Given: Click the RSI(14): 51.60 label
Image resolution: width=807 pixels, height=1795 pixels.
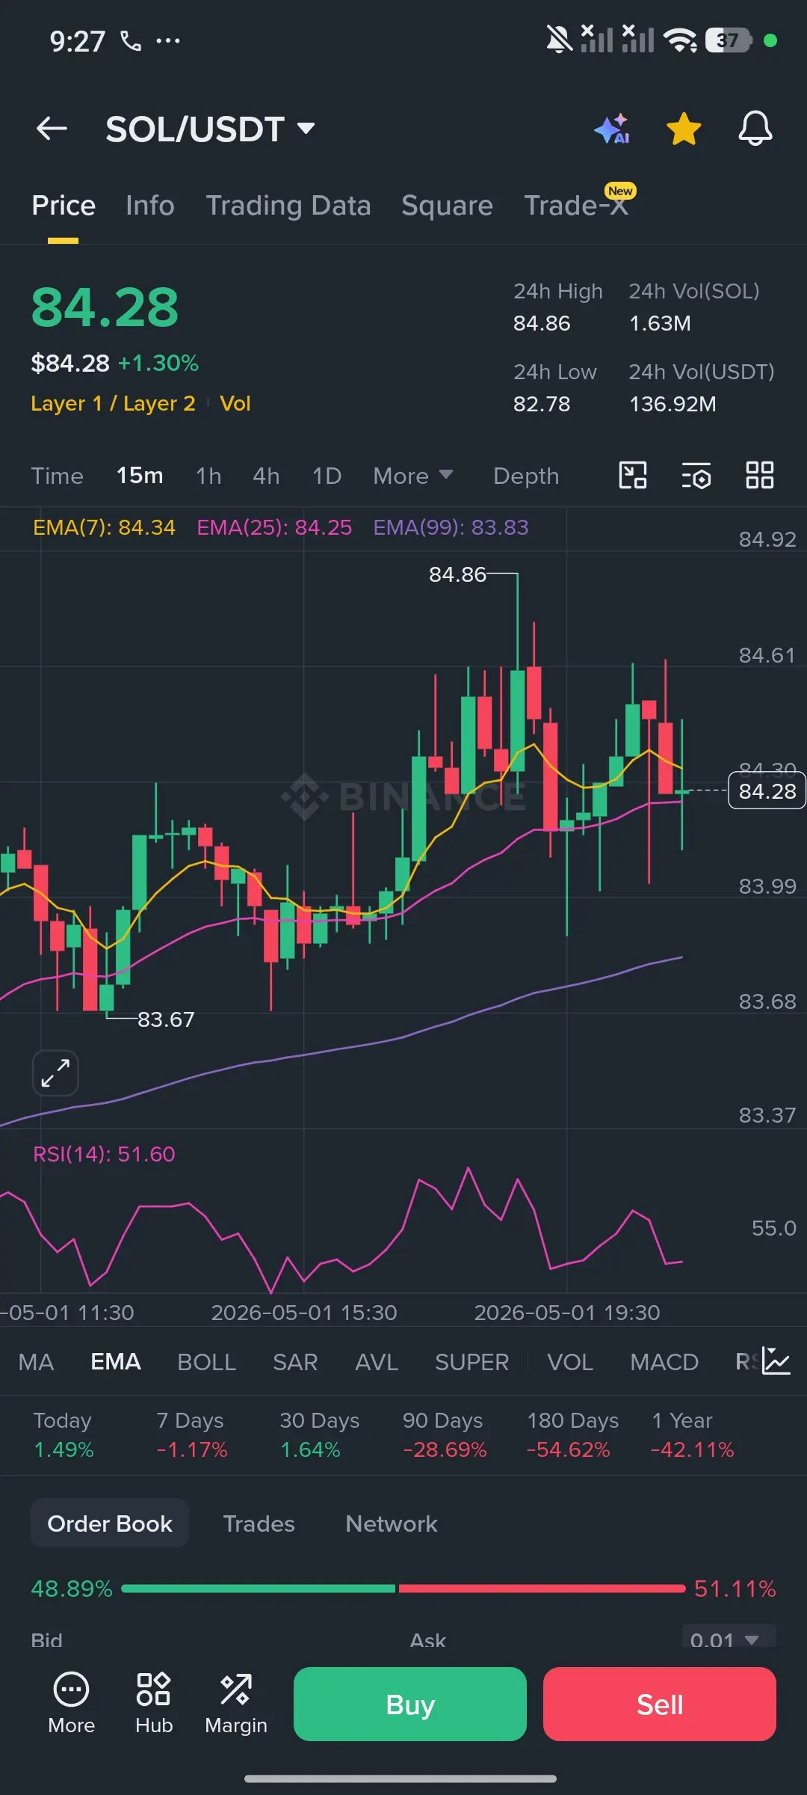Looking at the screenshot, I should point(104,1154).
